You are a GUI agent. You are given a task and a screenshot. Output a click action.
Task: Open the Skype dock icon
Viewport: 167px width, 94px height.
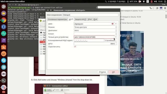tap(4, 60)
